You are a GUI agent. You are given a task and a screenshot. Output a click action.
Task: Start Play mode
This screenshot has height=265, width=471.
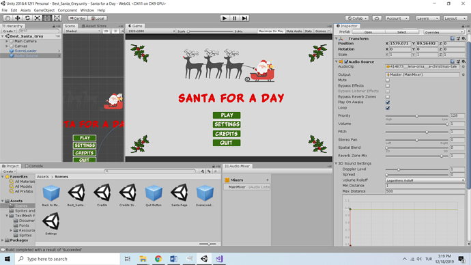point(224,18)
